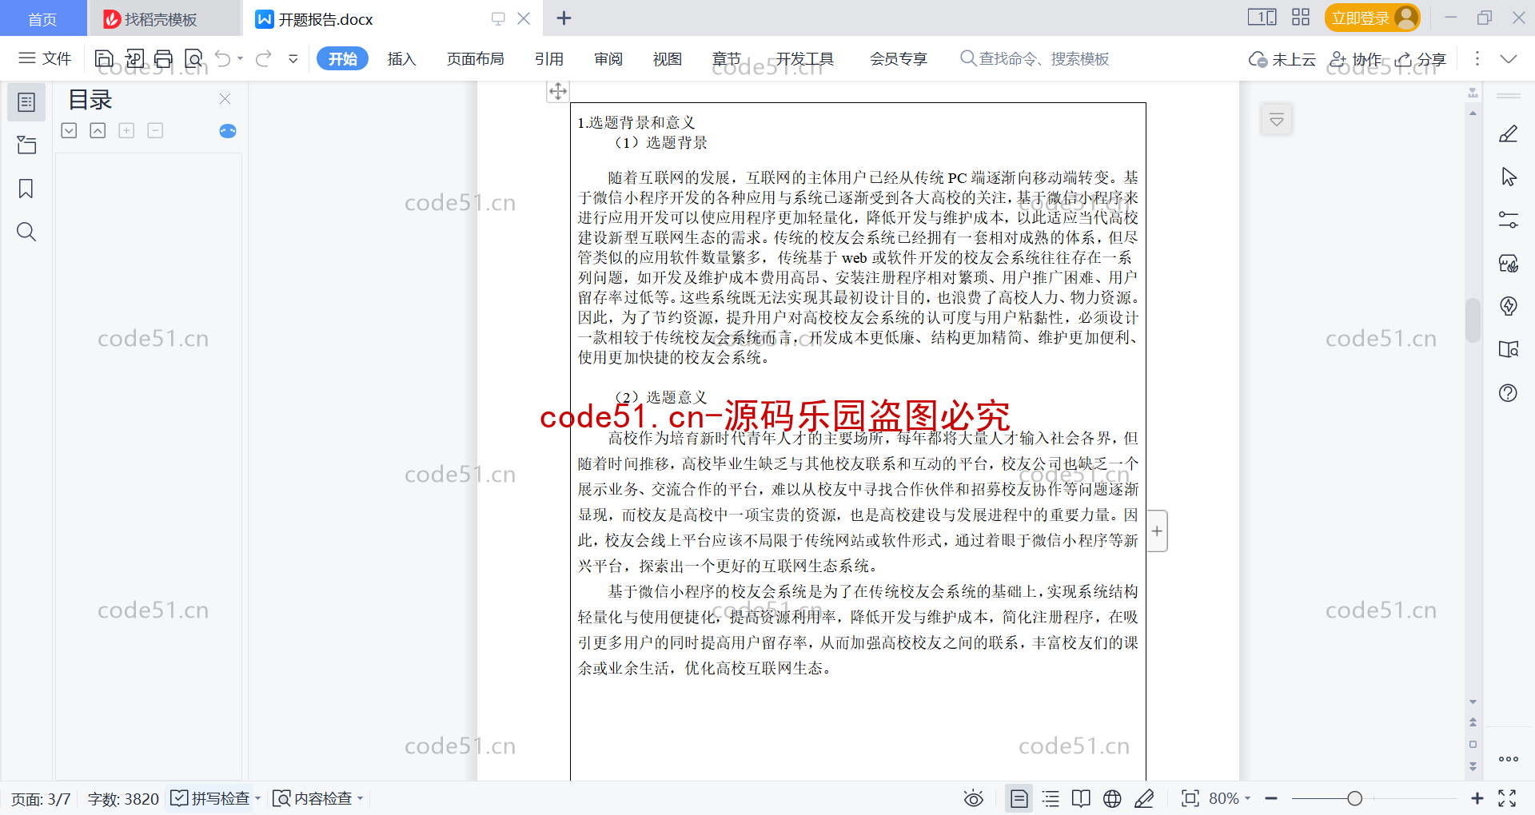Click the zoom in plus button

pos(1477,798)
